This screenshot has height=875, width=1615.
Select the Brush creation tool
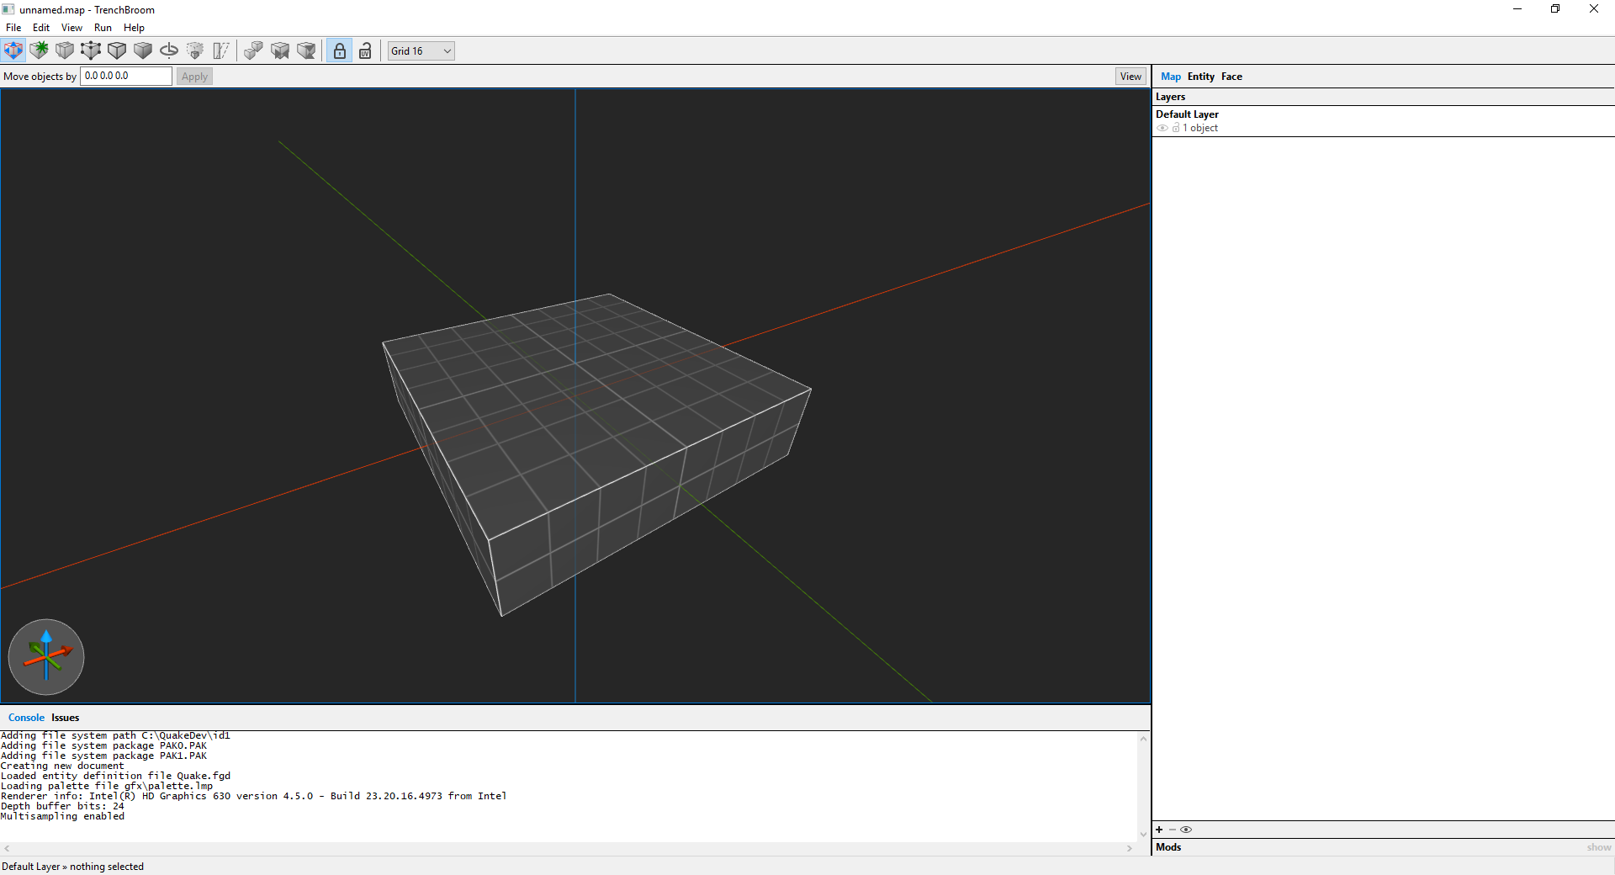(x=39, y=50)
